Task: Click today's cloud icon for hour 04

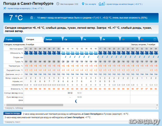Action: click(x=40, y=53)
